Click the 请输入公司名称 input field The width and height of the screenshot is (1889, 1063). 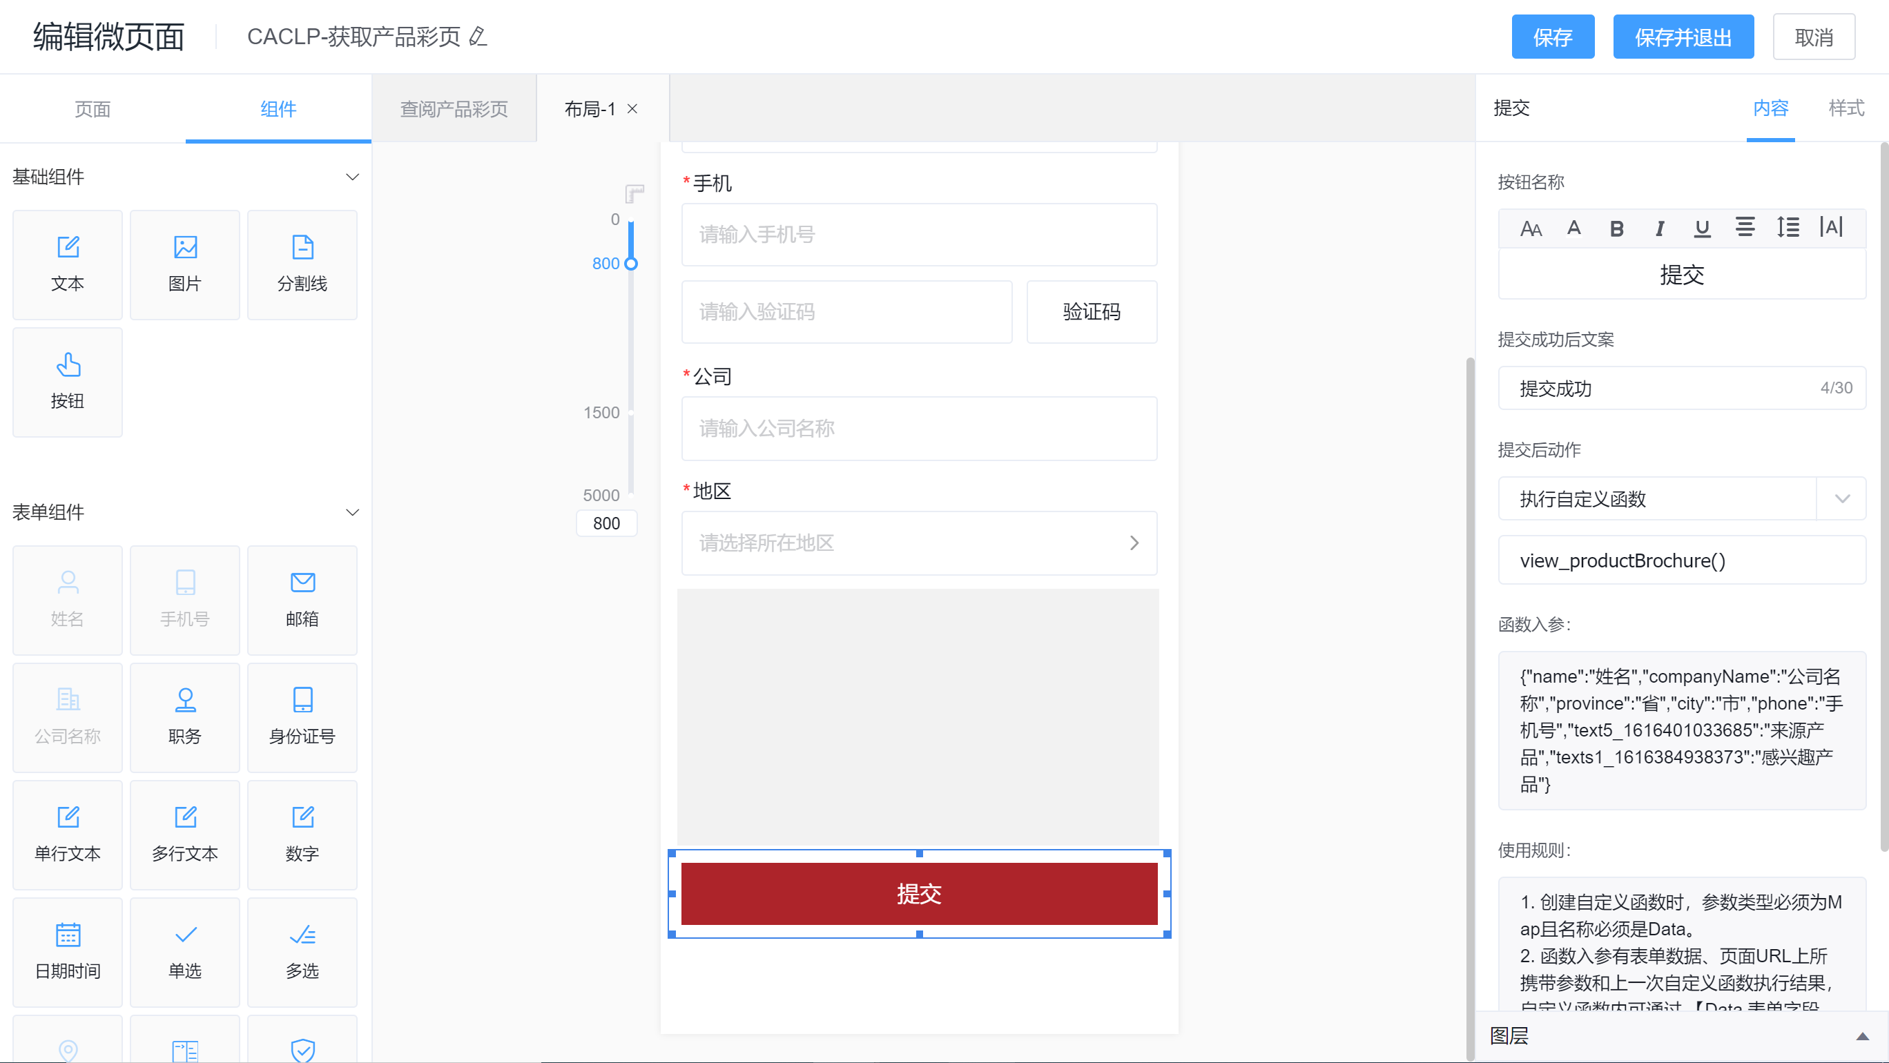coord(919,428)
